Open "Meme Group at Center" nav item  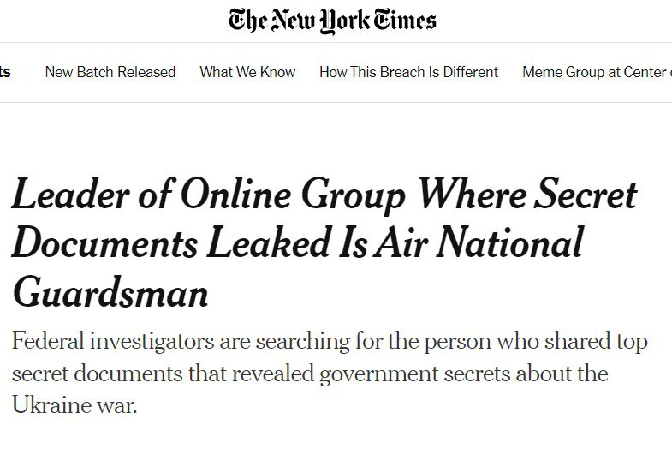pos(595,72)
